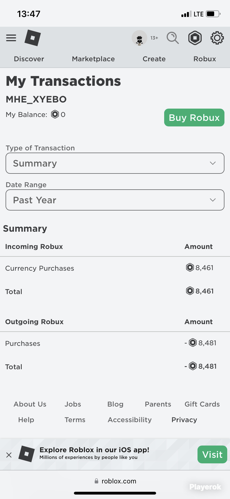Expand the Type of Transaction dropdown

tap(115, 163)
